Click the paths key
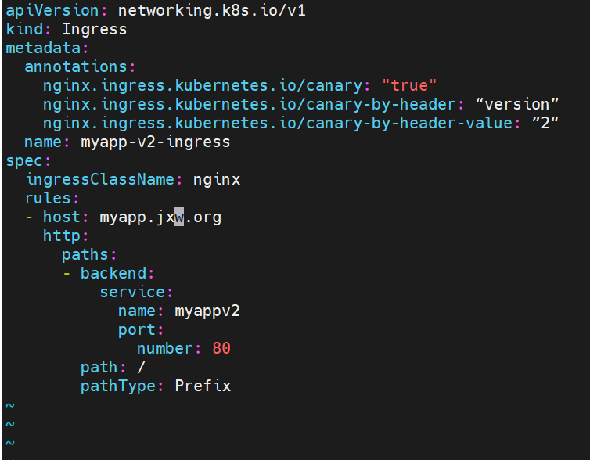 [85, 254]
